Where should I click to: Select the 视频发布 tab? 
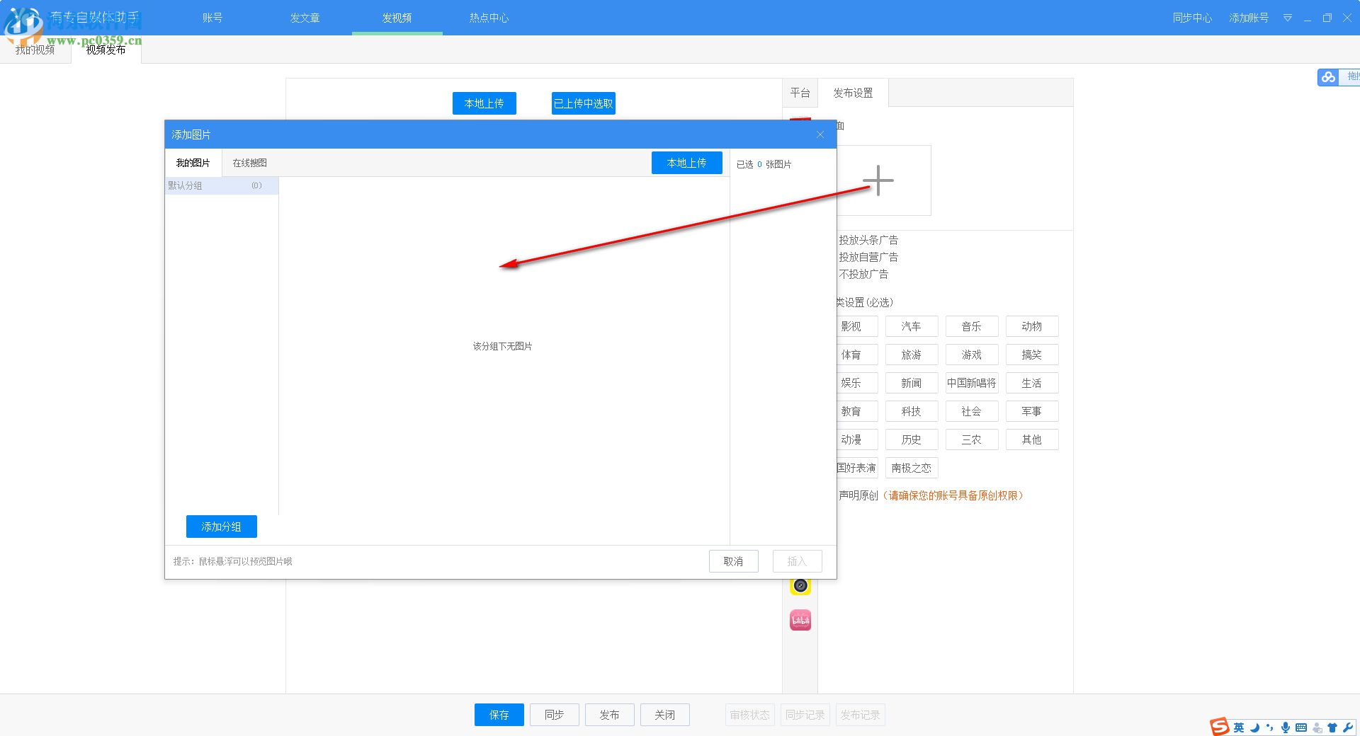click(x=106, y=50)
